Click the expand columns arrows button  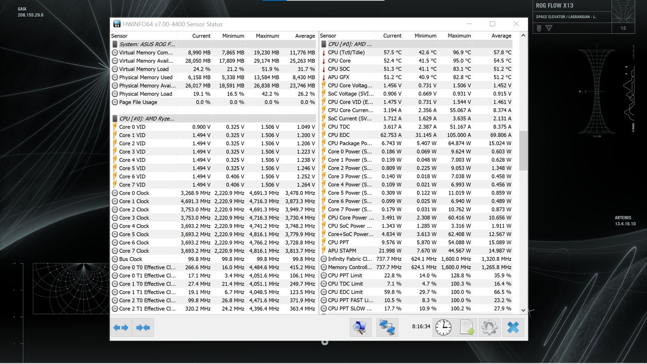pos(121,328)
